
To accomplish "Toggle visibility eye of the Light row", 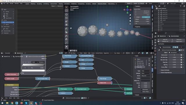I will point(182,22).
